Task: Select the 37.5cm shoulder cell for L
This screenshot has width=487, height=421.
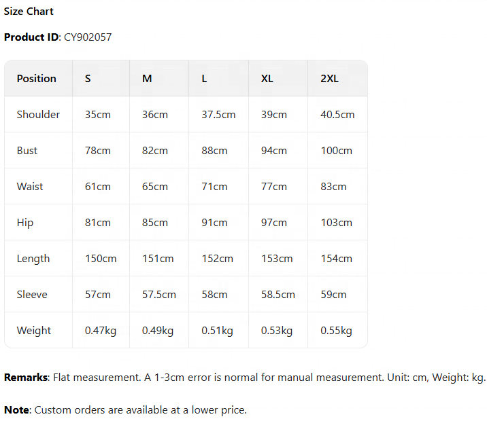Action: click(x=218, y=115)
